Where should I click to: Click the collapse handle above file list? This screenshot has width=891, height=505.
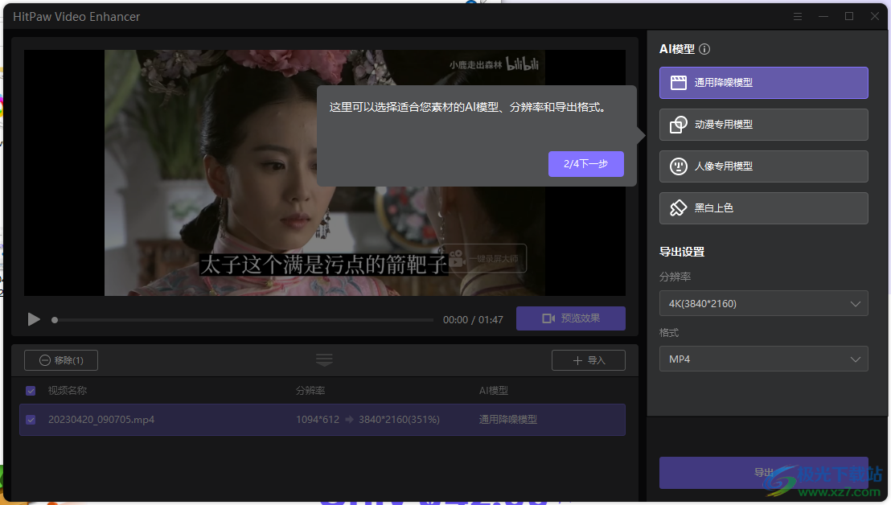tap(324, 359)
